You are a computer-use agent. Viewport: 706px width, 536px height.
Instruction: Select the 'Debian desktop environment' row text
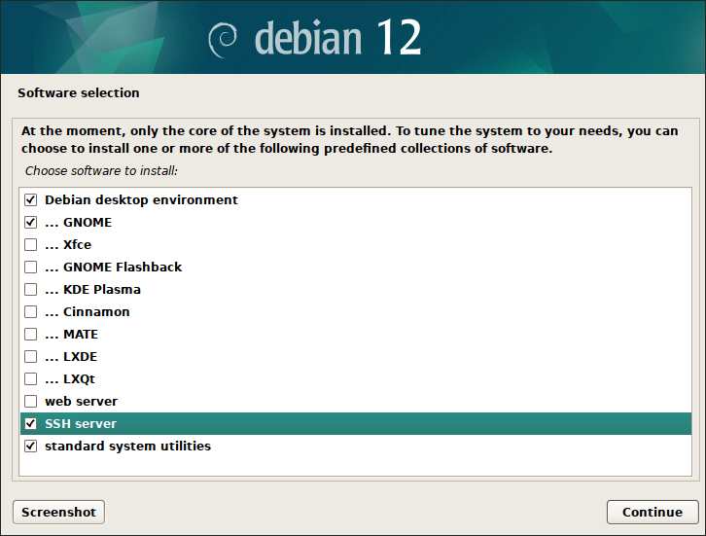pos(141,200)
